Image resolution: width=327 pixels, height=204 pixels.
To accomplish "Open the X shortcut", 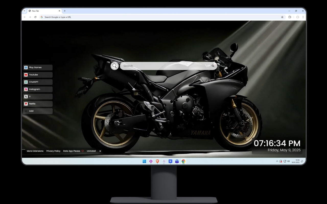I will 38,97.
